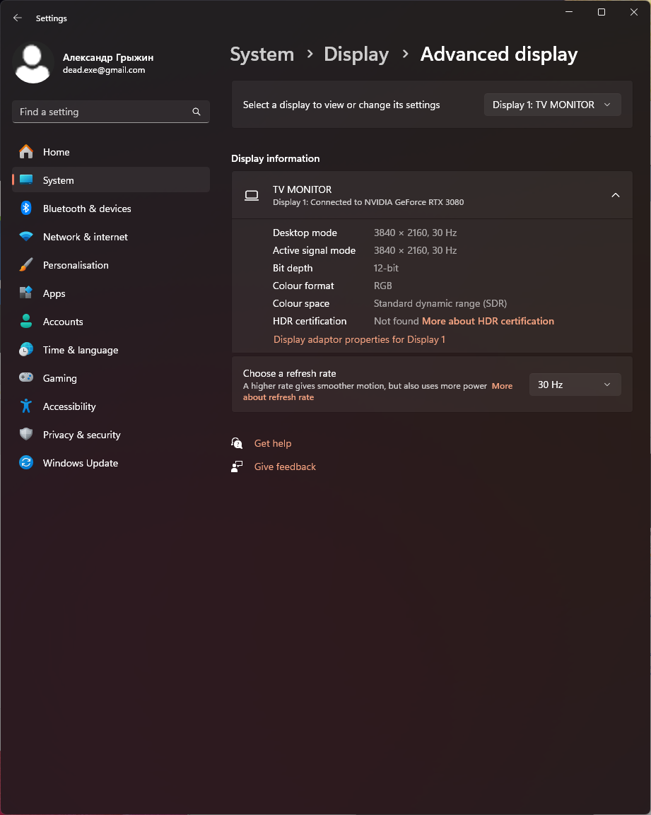Click the Windows Update icon
The height and width of the screenshot is (815, 651).
click(26, 463)
